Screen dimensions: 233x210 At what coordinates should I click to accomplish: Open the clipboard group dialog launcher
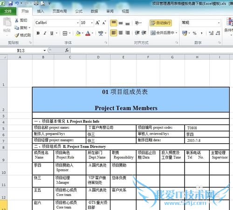tap(30, 42)
